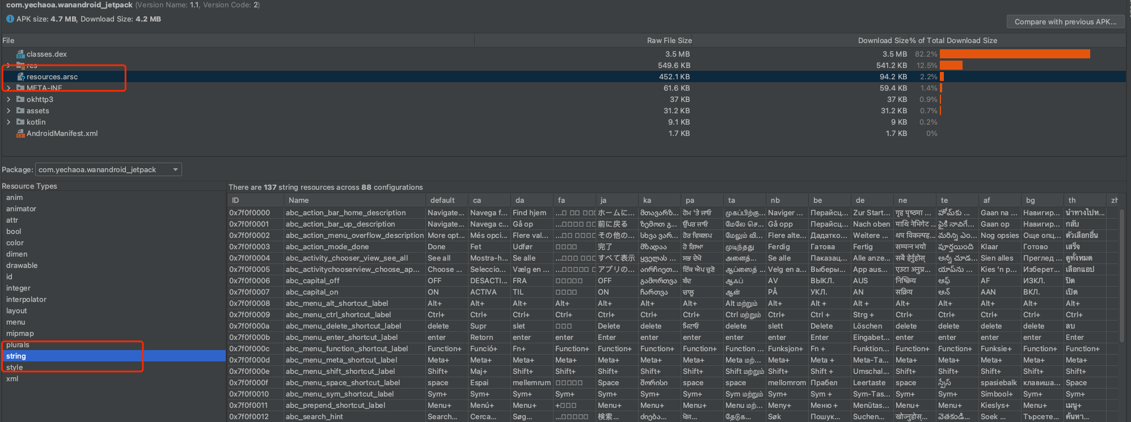The height and width of the screenshot is (422, 1131).
Task: Click the resources.arsc file icon
Action: click(20, 77)
